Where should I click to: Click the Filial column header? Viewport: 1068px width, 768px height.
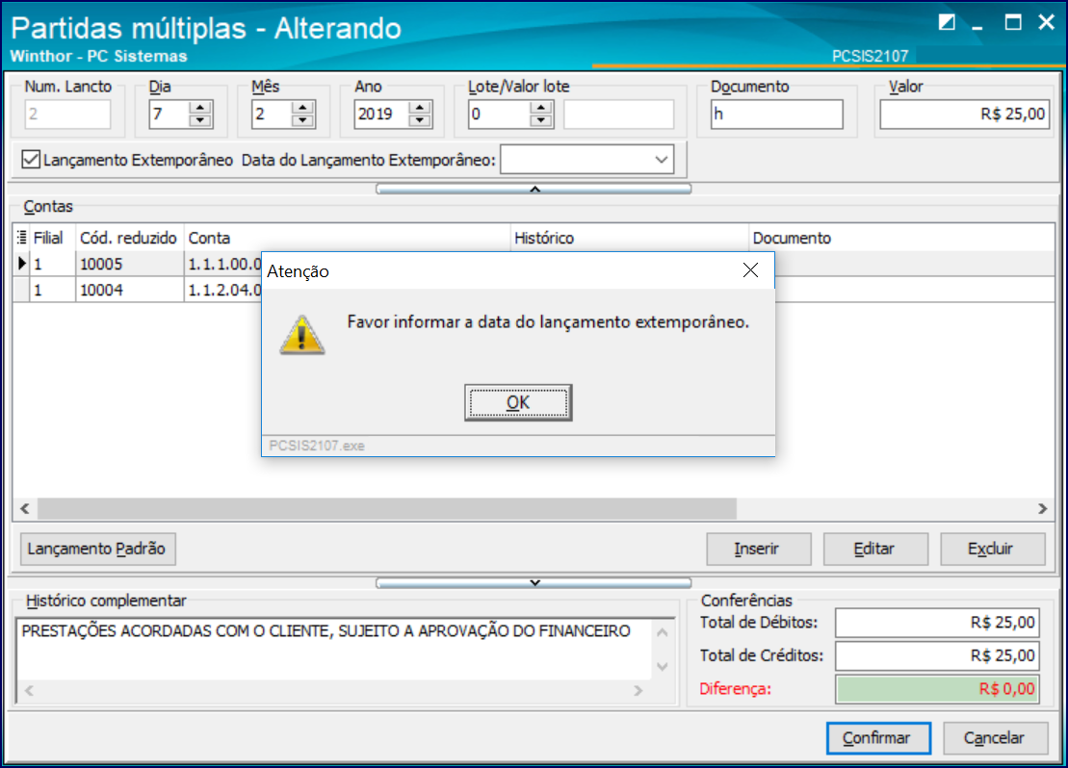click(x=52, y=238)
